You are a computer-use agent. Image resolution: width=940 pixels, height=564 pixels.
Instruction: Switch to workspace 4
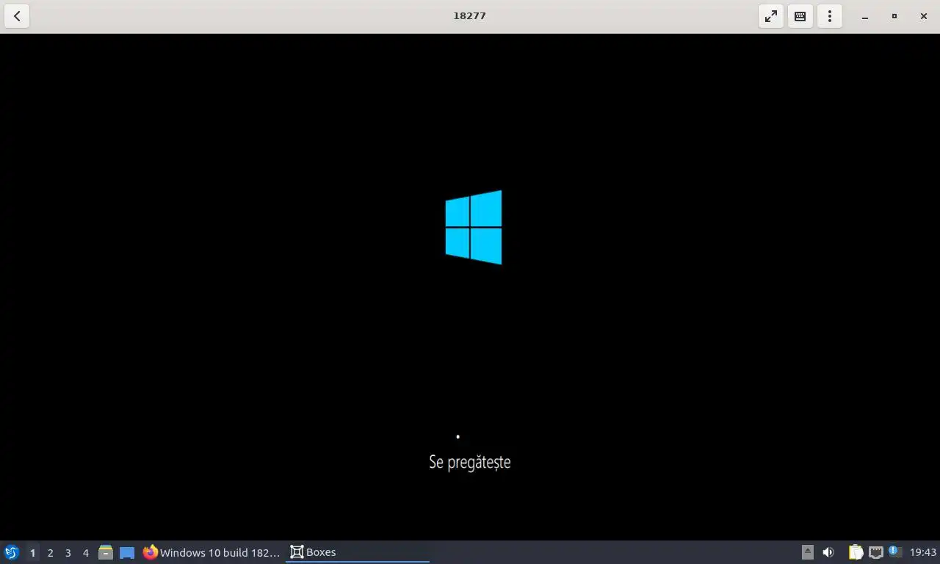click(85, 553)
